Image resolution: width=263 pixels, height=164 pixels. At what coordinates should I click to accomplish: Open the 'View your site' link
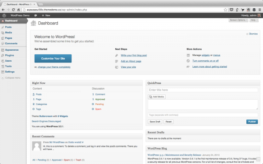pyautogui.click(x=128, y=67)
